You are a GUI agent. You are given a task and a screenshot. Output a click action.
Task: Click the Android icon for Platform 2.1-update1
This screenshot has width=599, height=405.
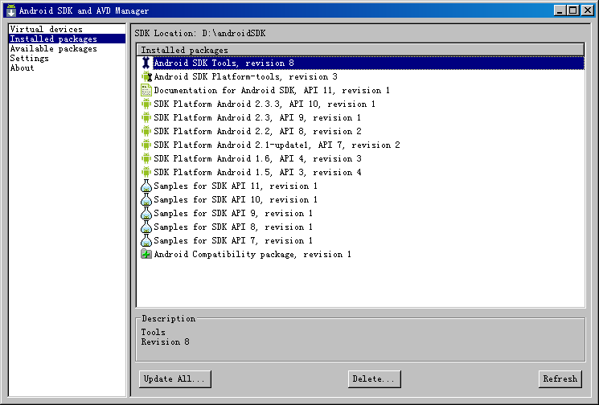(x=146, y=145)
